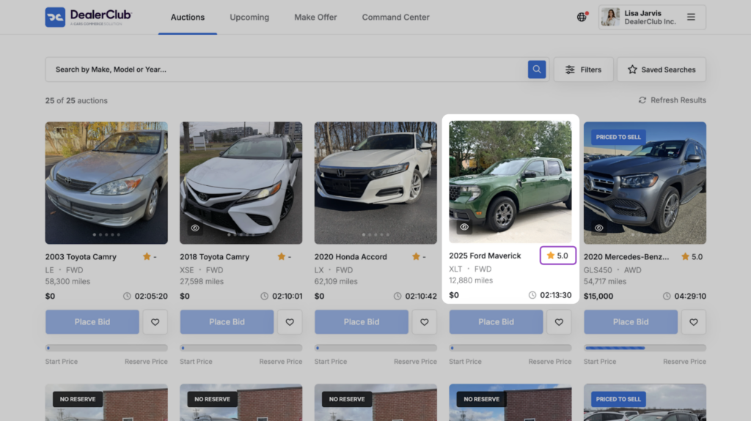Open the 2003 Toyota Camry photo
The image size is (751, 421).
106,183
